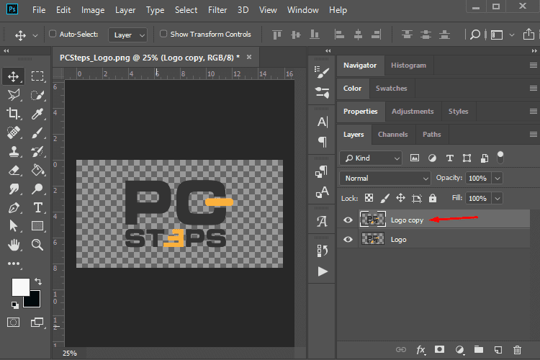Screen dimensions: 540x360
Task: Swap foreground and background colors
Action: (38, 282)
